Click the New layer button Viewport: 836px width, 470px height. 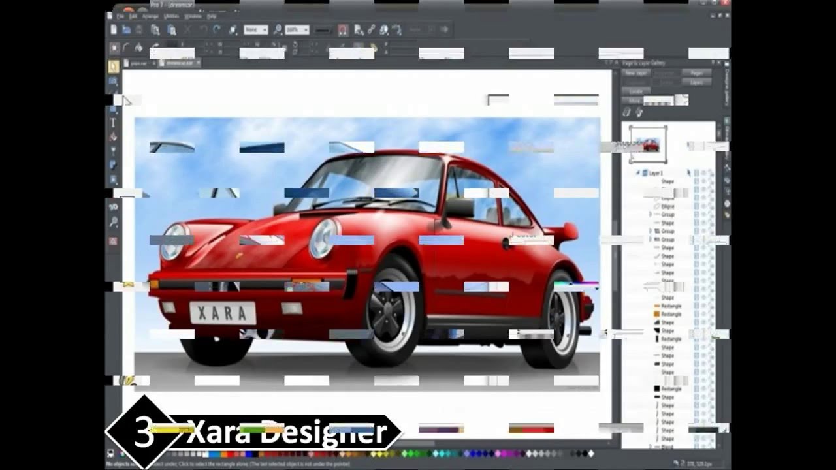[x=635, y=73]
